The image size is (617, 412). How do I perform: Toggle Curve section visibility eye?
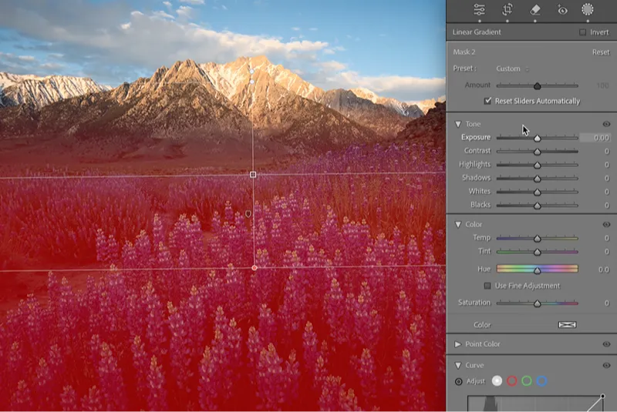[x=606, y=365]
